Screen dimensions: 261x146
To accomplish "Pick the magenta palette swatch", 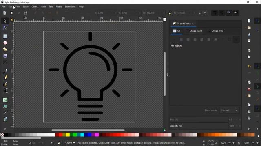I will pyautogui.click(x=97, y=135).
